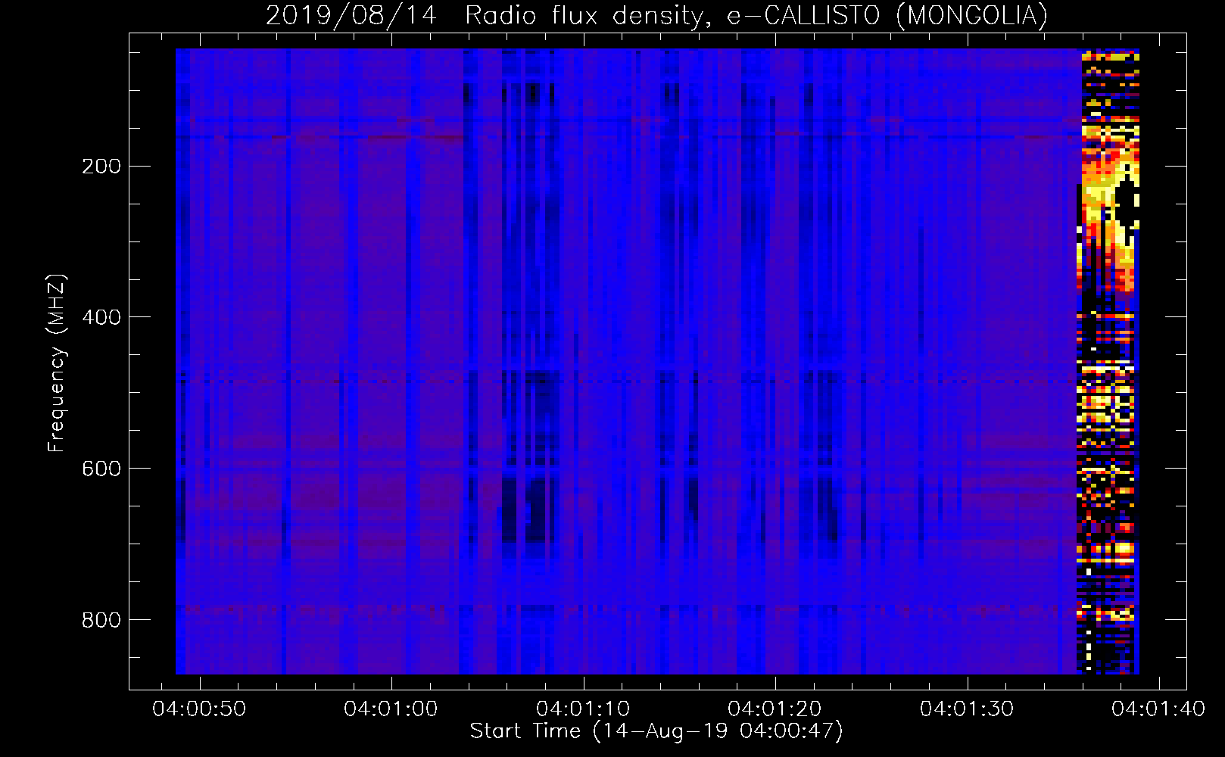Click the 04:01:20 time tick label
The image size is (1225, 757).
(x=775, y=709)
